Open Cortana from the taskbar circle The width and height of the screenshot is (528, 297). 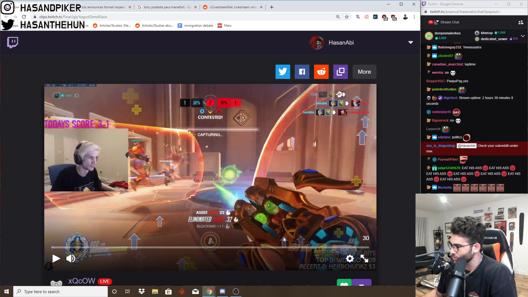[114, 291]
